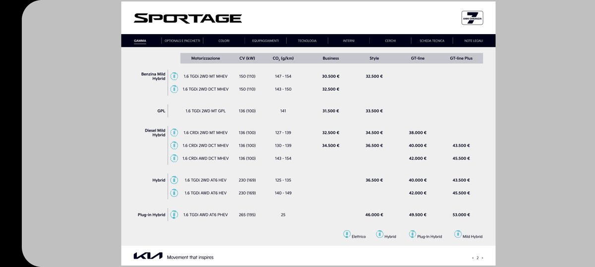Image resolution: width=595 pixels, height=267 pixels.
Task: Open the TECNOLOGIA tab
Action: pyautogui.click(x=307, y=41)
